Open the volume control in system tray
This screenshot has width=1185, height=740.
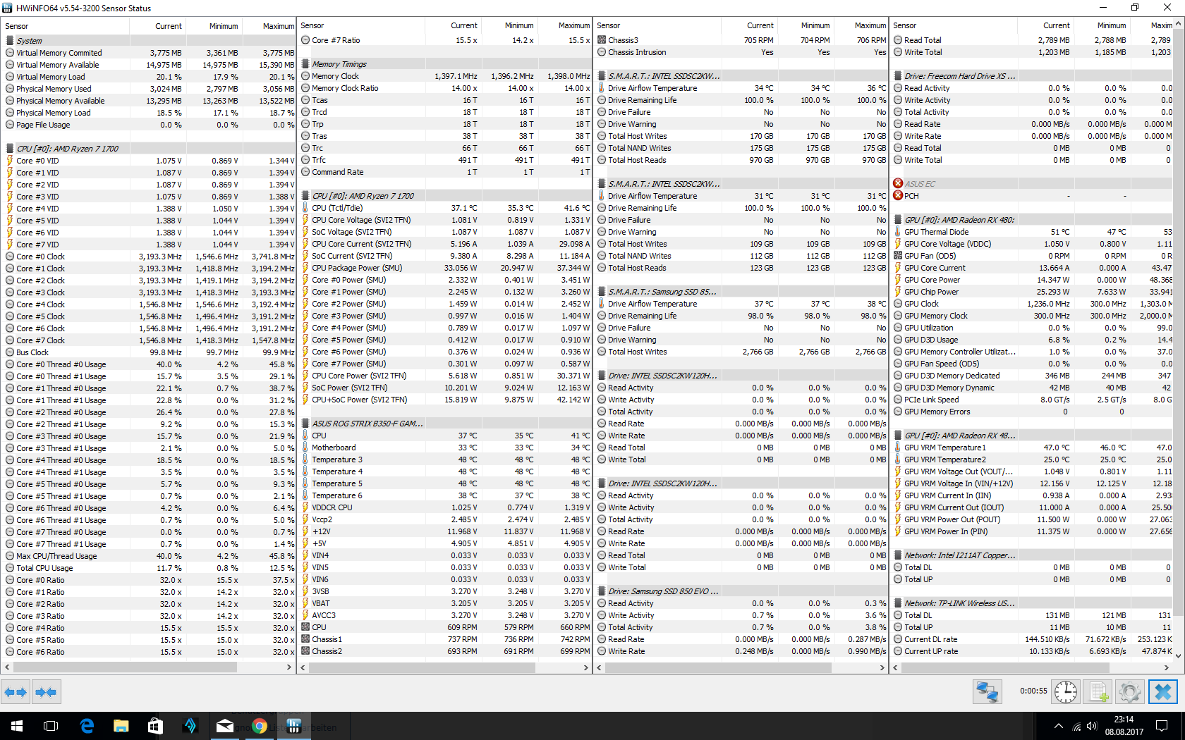click(x=1092, y=726)
